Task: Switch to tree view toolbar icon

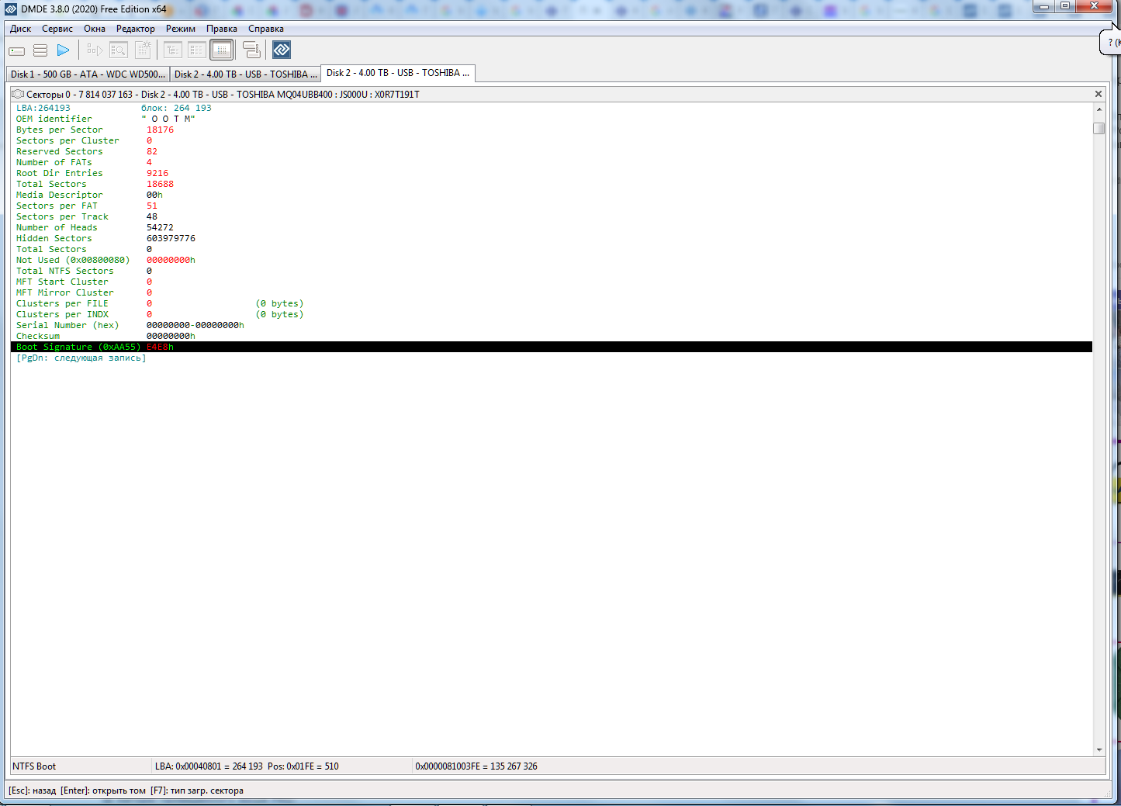Action: [173, 50]
